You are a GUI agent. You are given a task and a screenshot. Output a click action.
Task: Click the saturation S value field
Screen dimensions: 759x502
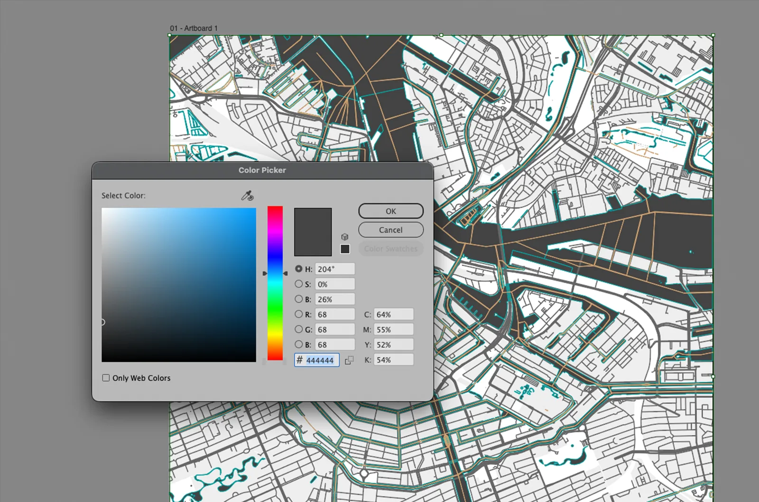(335, 284)
